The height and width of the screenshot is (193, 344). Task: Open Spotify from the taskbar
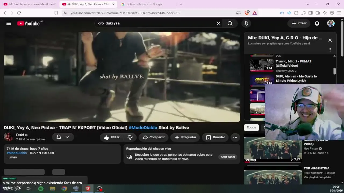point(41,189)
